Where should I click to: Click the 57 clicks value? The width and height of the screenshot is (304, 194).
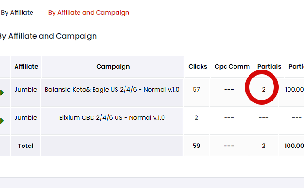coord(196,89)
